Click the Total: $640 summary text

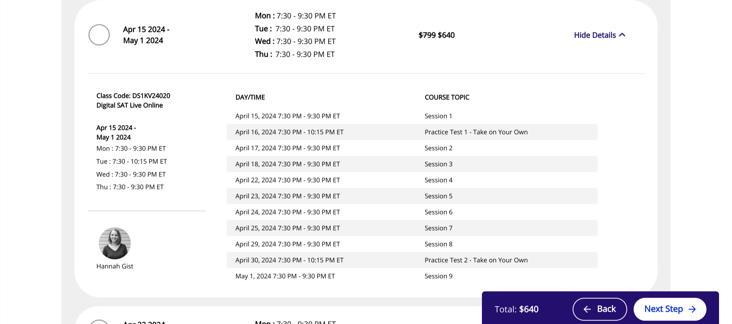[516, 309]
